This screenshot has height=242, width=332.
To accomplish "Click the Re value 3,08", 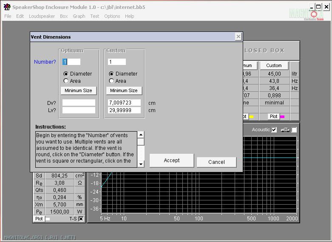I will click(60, 183).
